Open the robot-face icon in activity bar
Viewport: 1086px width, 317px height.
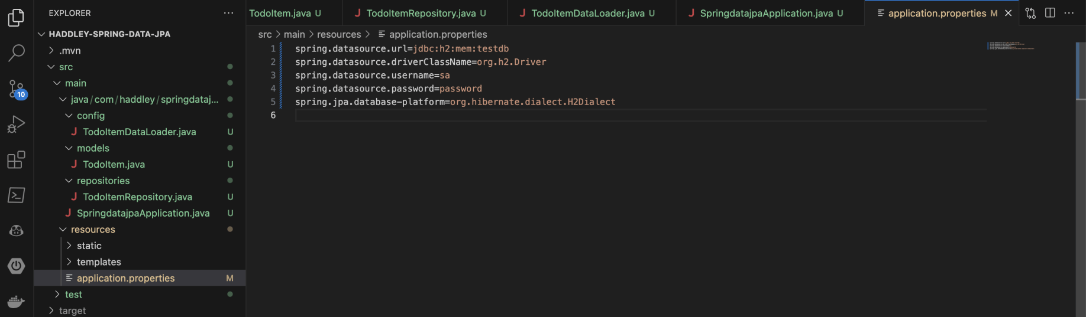point(16,231)
